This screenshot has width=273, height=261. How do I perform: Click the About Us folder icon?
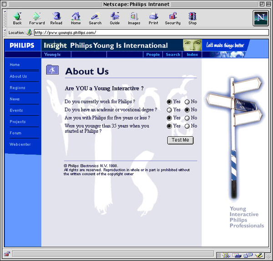pos(52,70)
